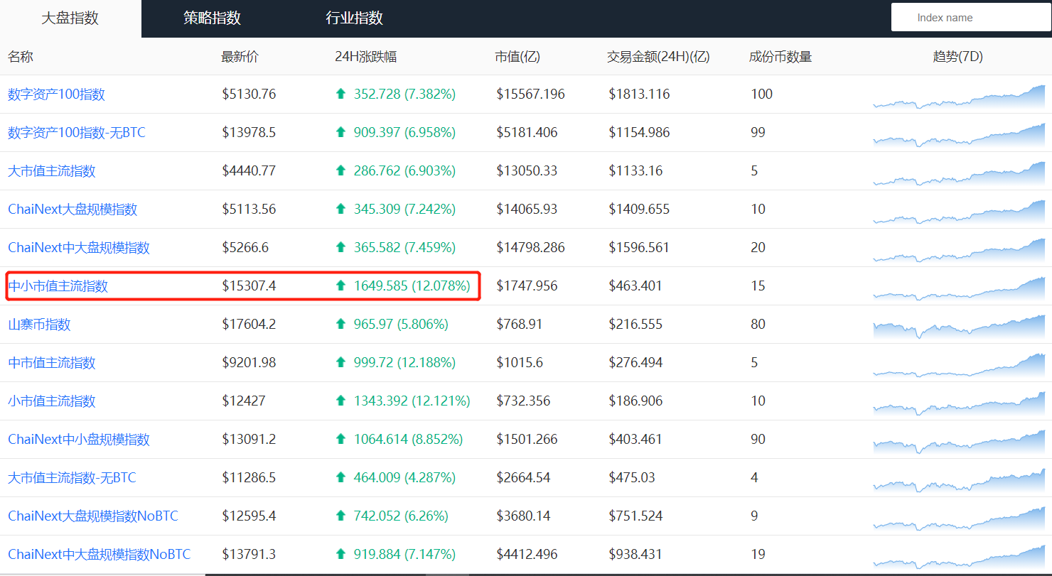This screenshot has width=1052, height=576.
Task: Click the 数字资产100指数-无BTC 7D trend chart
Action: point(959,135)
